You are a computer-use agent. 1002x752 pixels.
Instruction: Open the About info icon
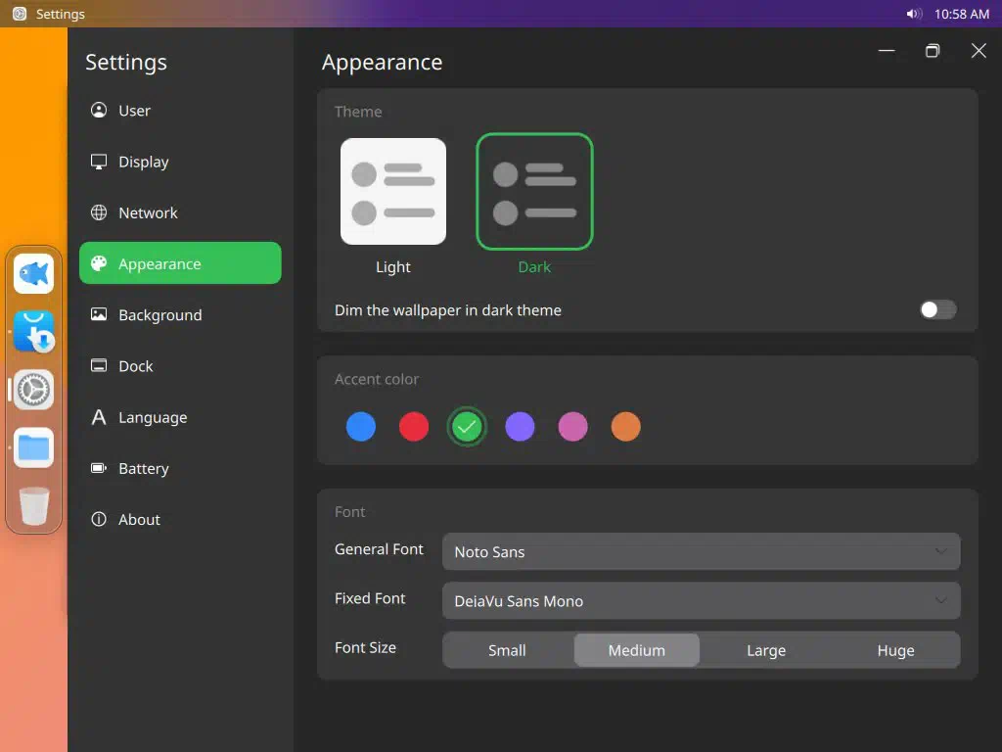coord(99,520)
